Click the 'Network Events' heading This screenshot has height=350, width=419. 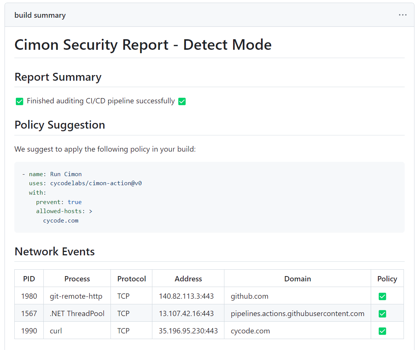[54, 252]
